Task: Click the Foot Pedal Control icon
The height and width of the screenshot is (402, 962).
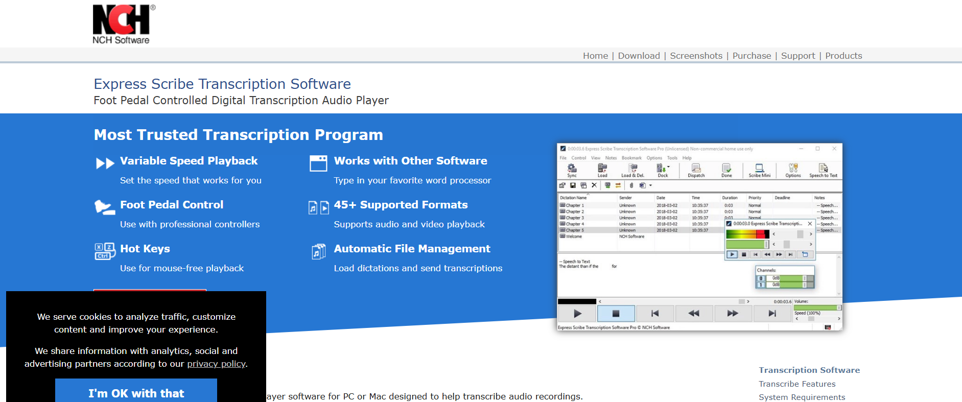Action: 105,207
